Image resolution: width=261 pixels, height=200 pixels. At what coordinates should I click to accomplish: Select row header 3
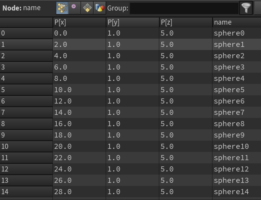(x=26, y=67)
